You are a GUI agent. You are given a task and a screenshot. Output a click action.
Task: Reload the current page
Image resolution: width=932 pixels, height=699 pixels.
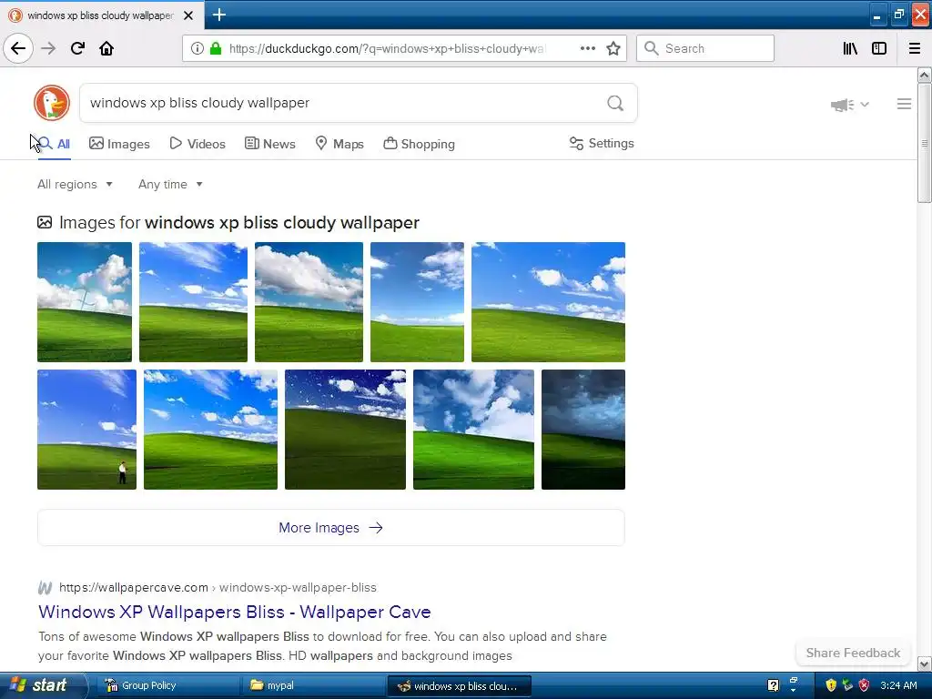[x=78, y=48]
